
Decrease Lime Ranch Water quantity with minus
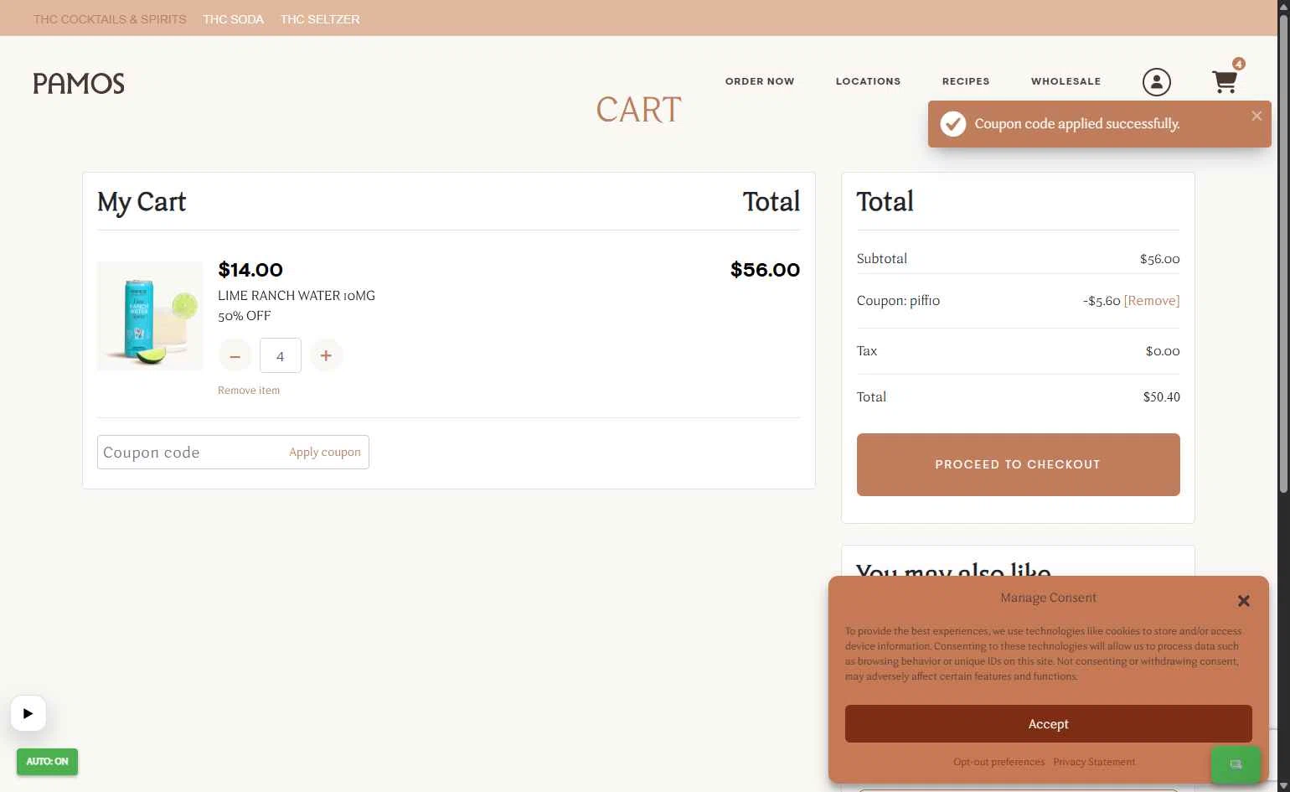point(235,355)
